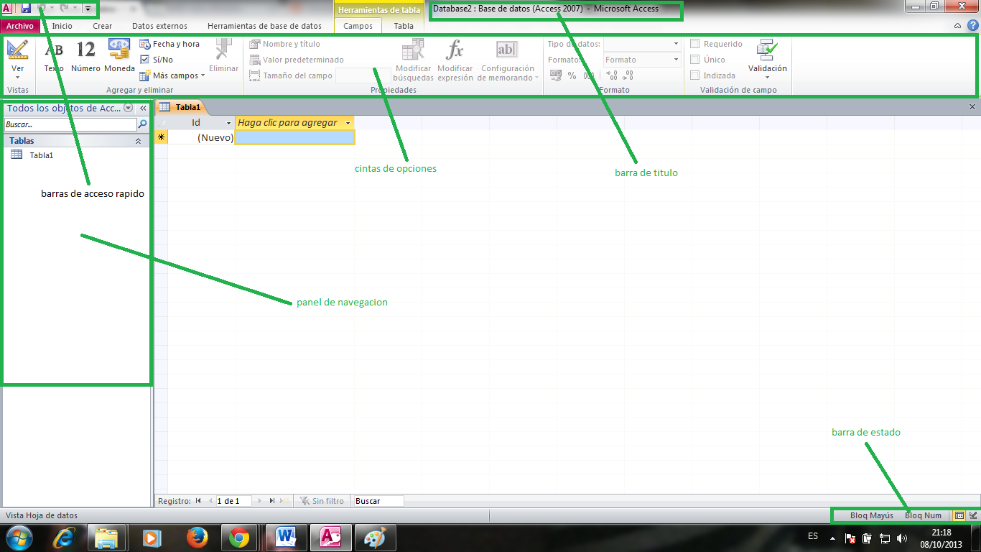Add a Texto field

[54, 56]
